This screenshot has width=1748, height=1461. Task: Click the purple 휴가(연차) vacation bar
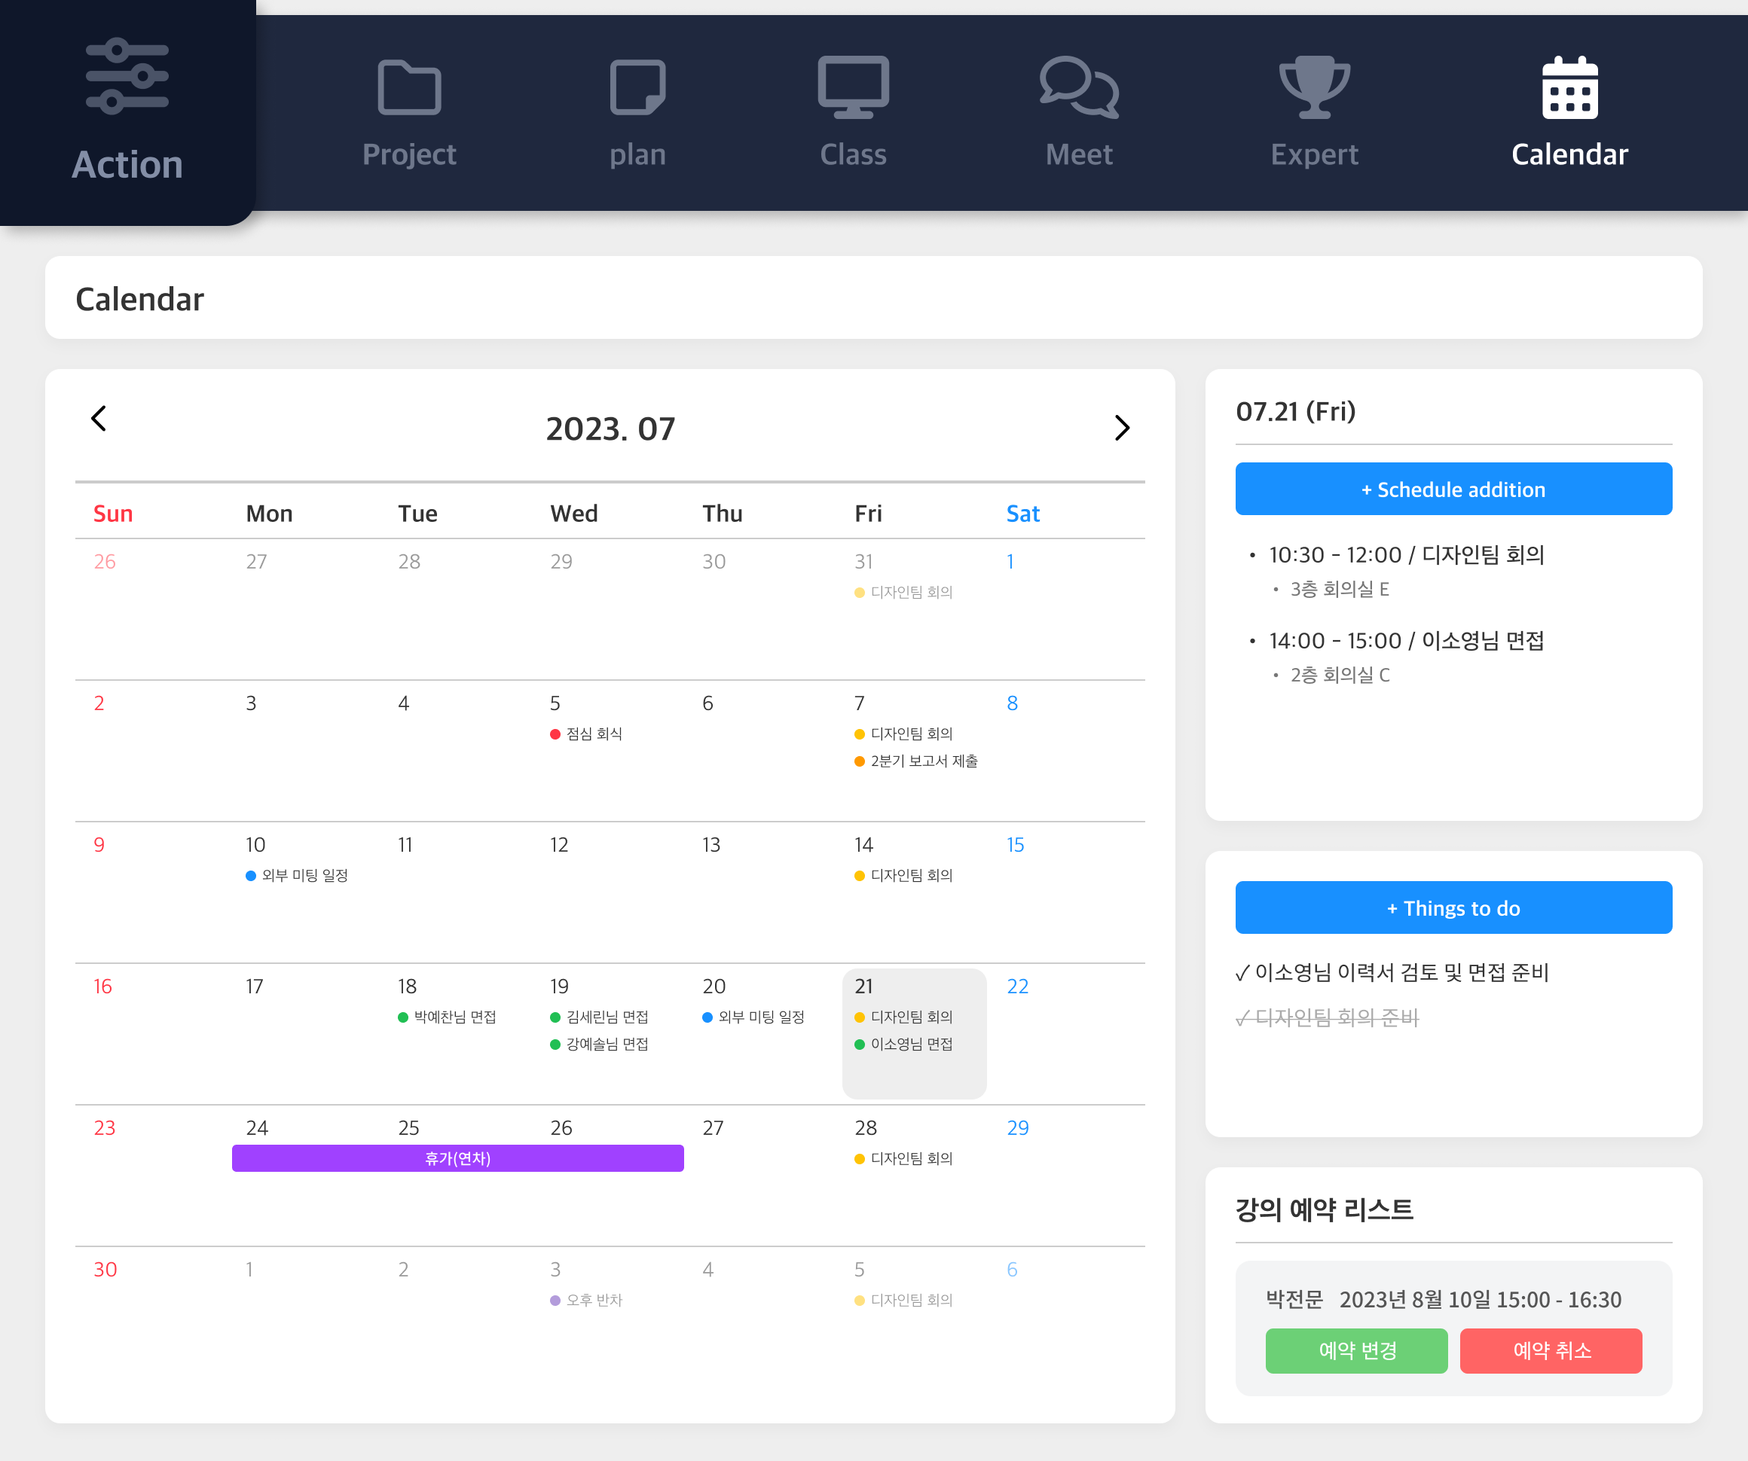coord(457,1158)
